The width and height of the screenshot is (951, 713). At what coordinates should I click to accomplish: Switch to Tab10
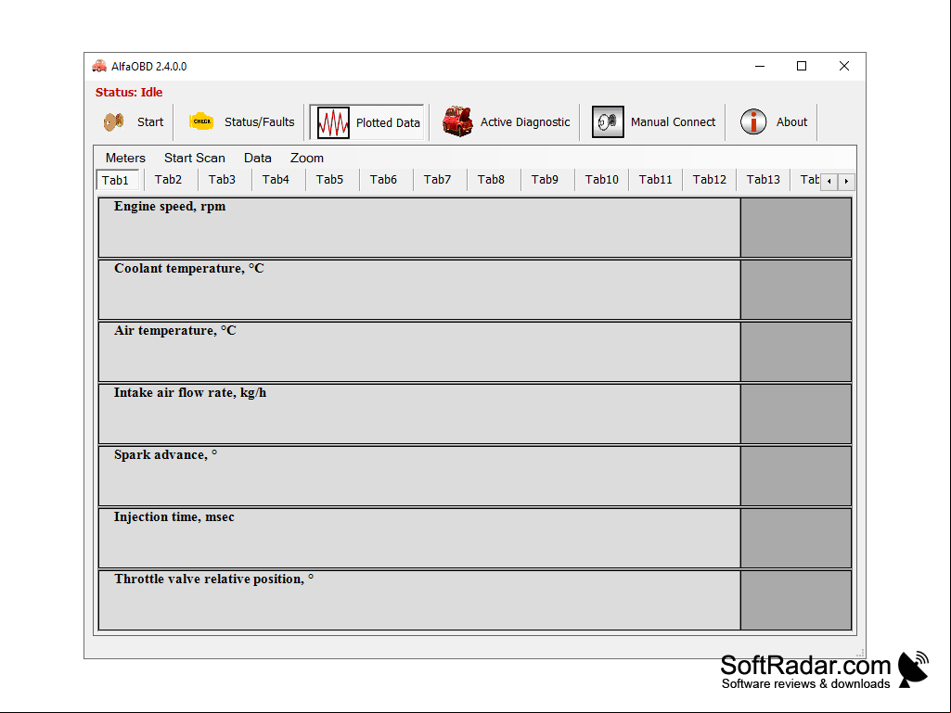[x=601, y=180]
